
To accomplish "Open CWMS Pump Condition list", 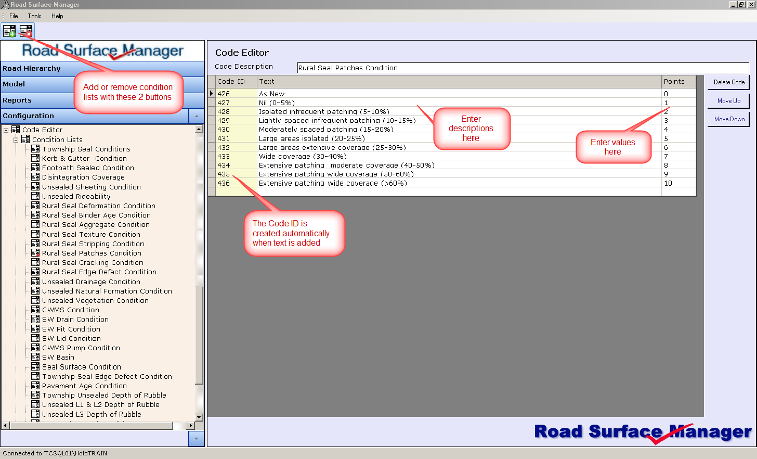I will coord(81,348).
